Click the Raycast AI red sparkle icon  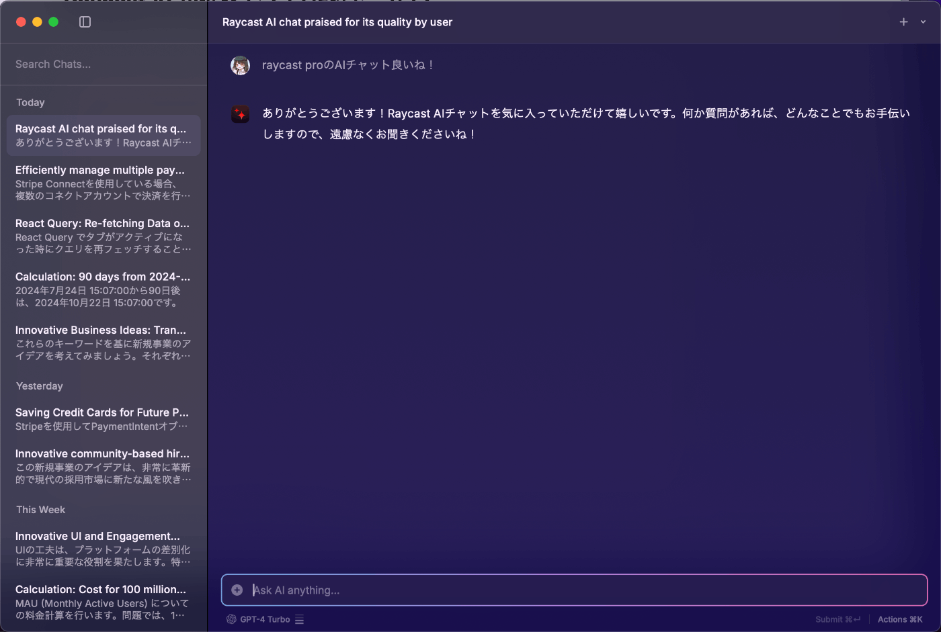pyautogui.click(x=241, y=114)
